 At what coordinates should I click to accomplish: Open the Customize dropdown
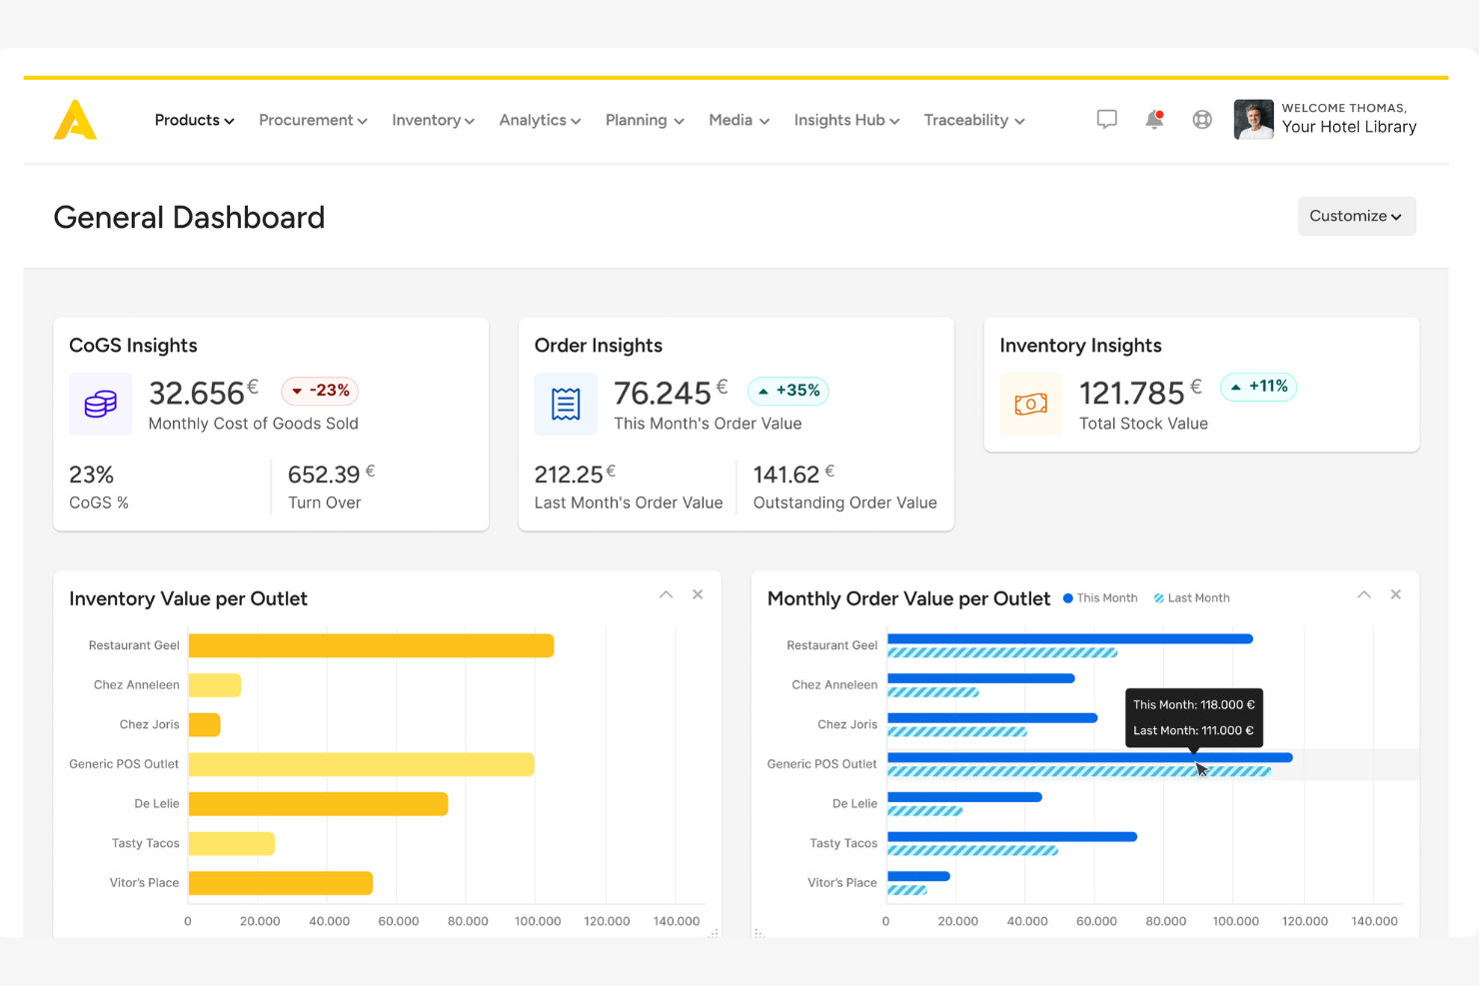tap(1355, 216)
